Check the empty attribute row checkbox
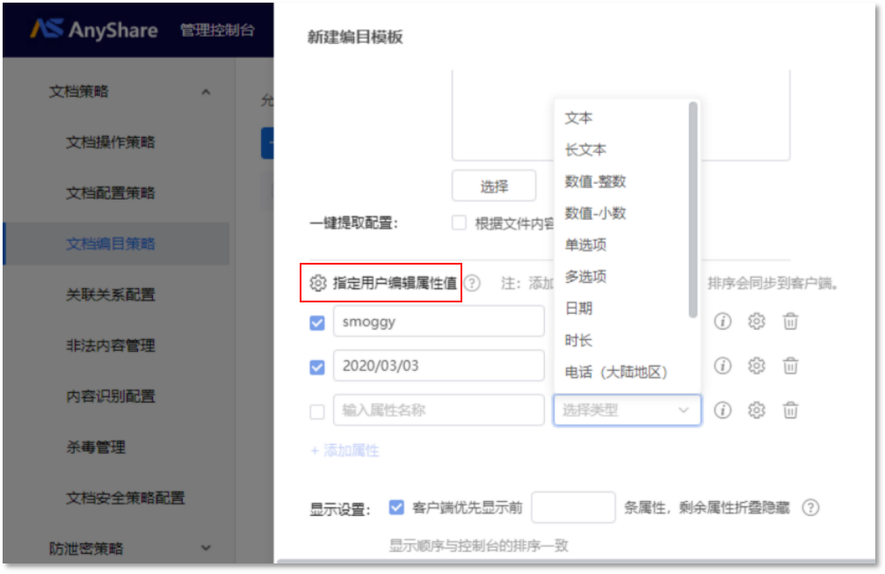 pos(317,411)
